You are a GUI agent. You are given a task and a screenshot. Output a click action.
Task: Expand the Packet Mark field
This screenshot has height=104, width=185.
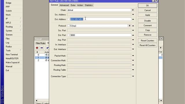pos(133,56)
